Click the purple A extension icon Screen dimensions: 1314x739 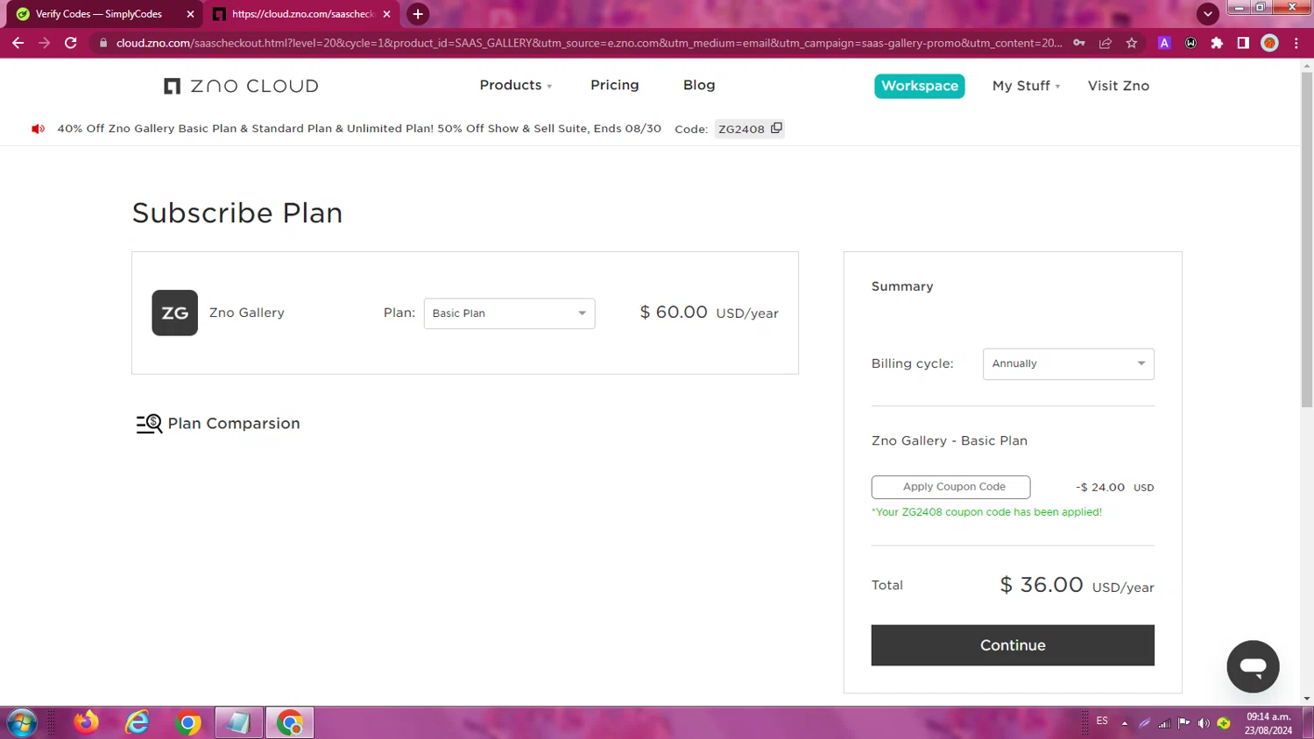click(1164, 43)
